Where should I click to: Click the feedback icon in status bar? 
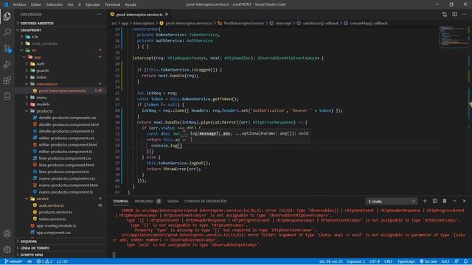[x=457, y=261]
